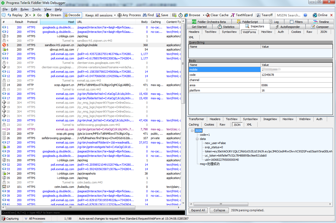
Task: Launch the TextWizard tool
Action: click(x=242, y=15)
